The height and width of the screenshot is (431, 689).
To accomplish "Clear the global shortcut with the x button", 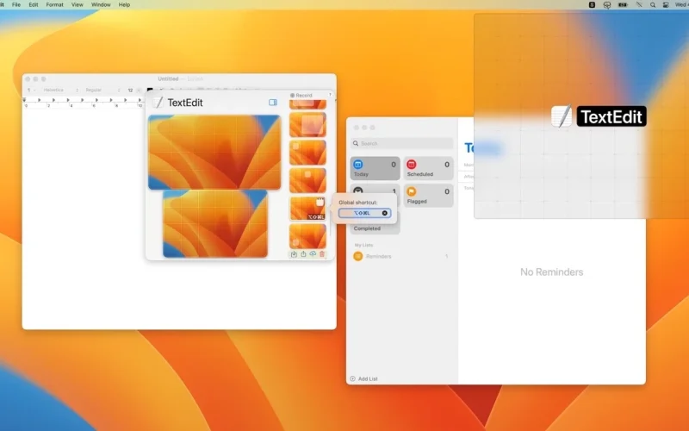I will pyautogui.click(x=384, y=213).
